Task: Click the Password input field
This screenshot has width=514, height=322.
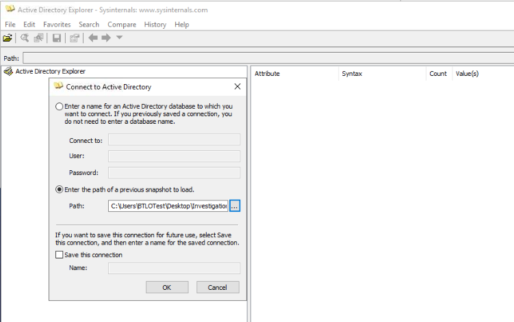Action: pos(174,173)
